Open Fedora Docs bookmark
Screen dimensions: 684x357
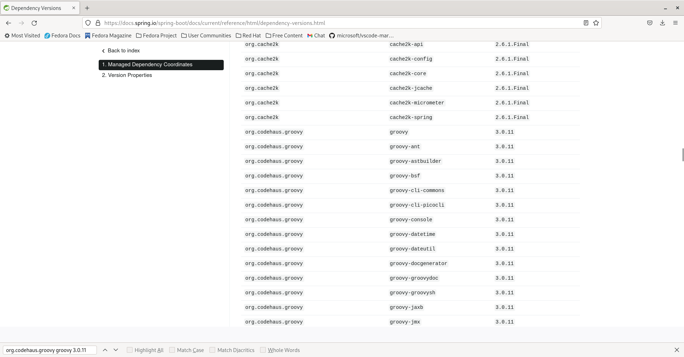click(x=62, y=36)
